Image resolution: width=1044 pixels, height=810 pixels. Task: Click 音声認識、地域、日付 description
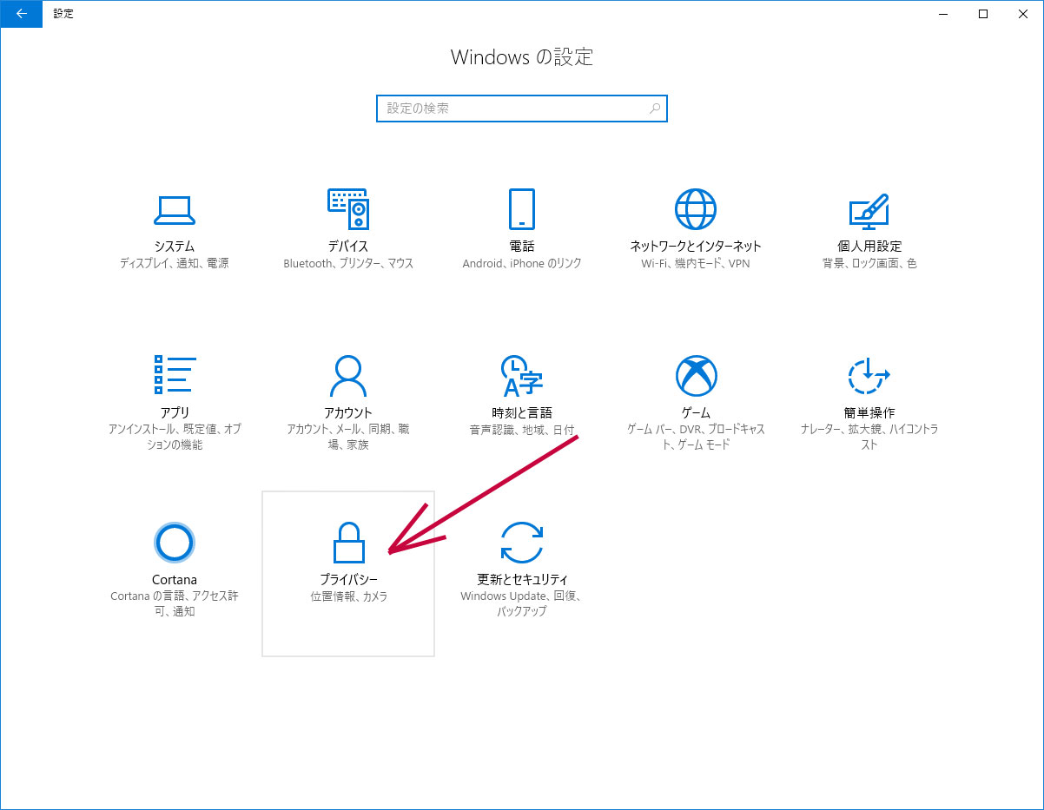tap(522, 431)
